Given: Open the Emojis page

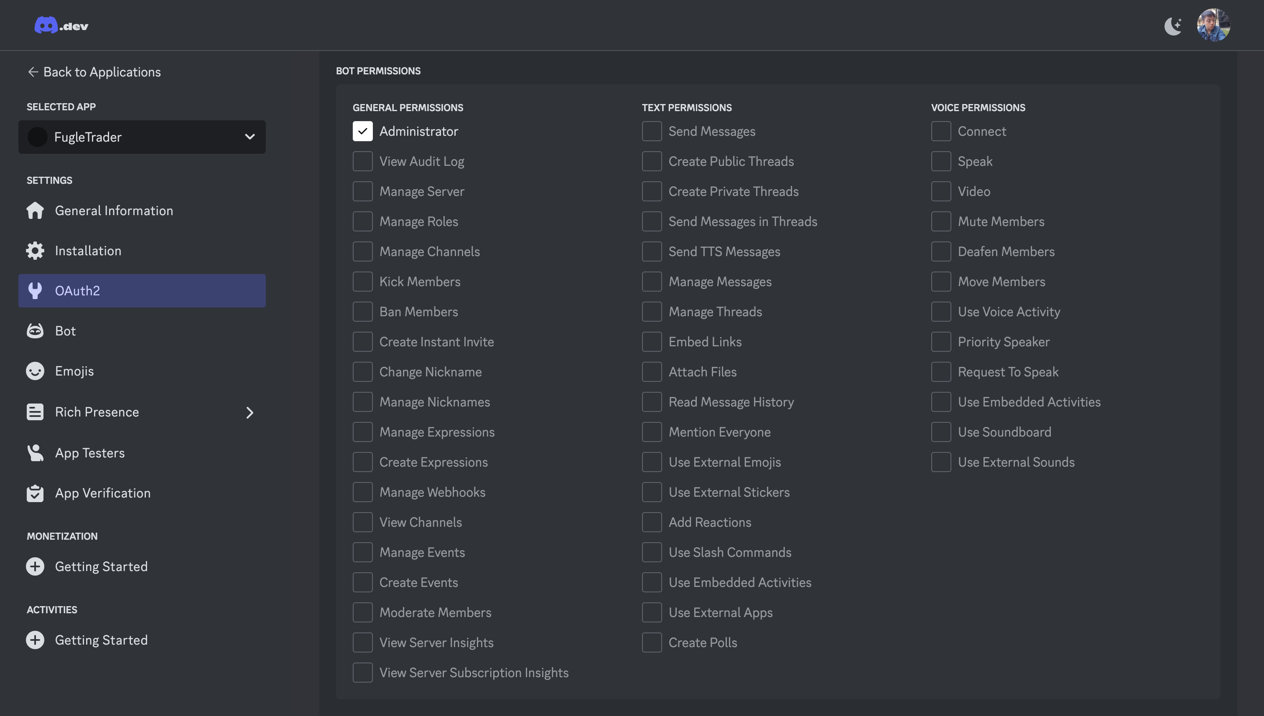Looking at the screenshot, I should click(142, 371).
